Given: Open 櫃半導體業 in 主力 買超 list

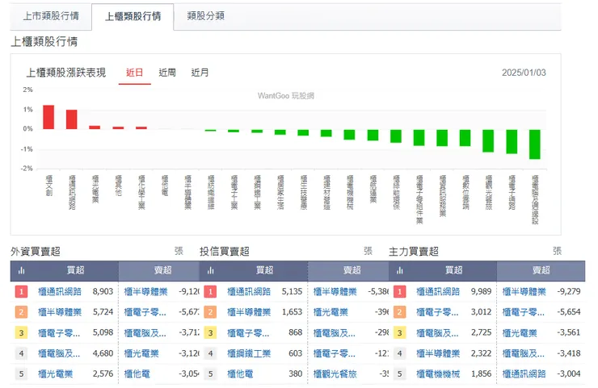Looking at the screenshot, I should [x=438, y=353].
